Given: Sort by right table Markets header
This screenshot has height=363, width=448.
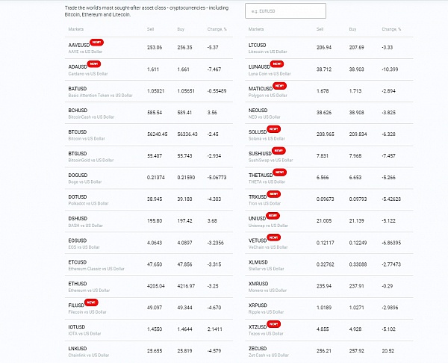Looking at the screenshot, I should pyautogui.click(x=256, y=29).
